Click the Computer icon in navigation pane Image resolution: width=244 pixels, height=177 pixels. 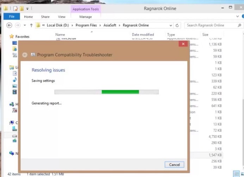tap(12, 123)
